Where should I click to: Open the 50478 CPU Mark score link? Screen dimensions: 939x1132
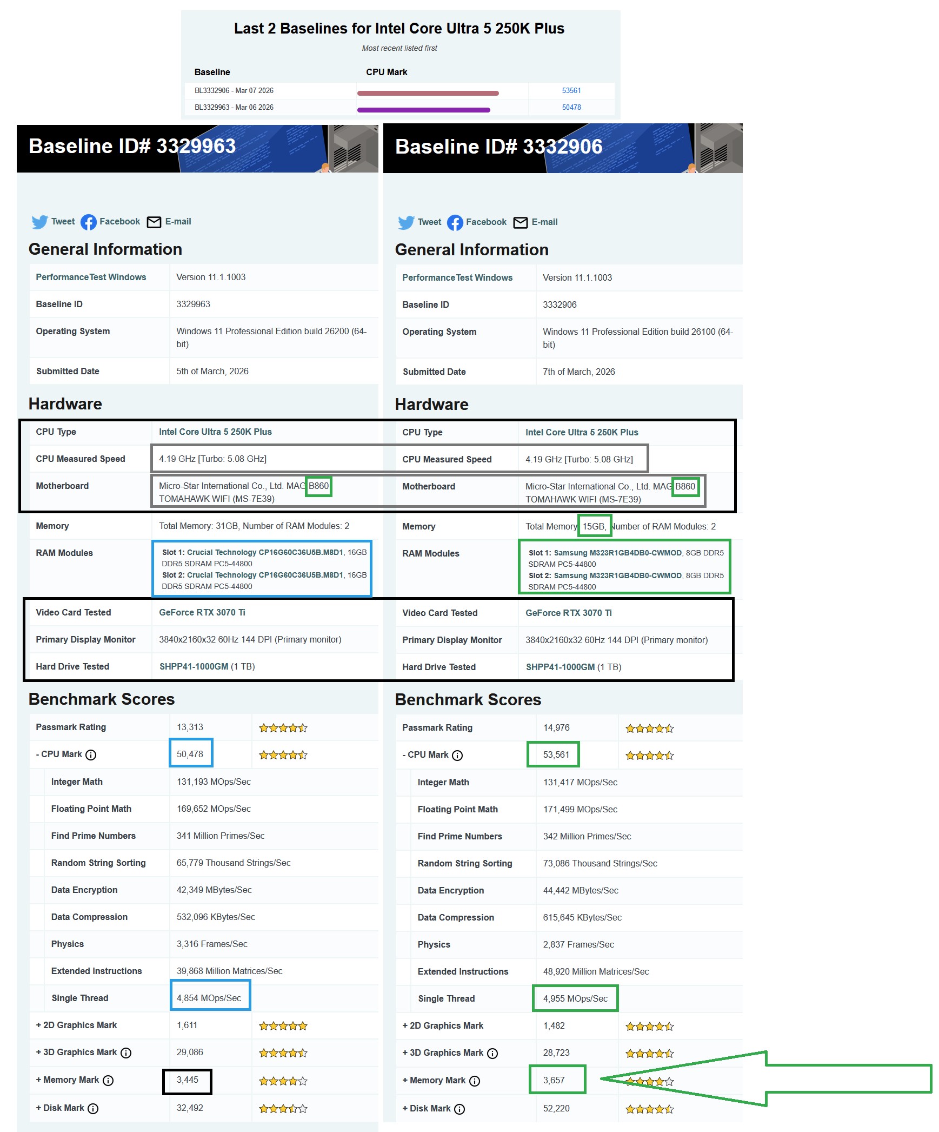click(571, 107)
